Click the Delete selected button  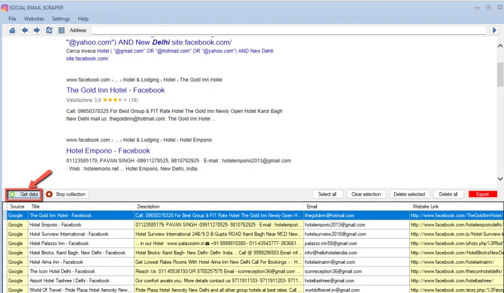409,194
